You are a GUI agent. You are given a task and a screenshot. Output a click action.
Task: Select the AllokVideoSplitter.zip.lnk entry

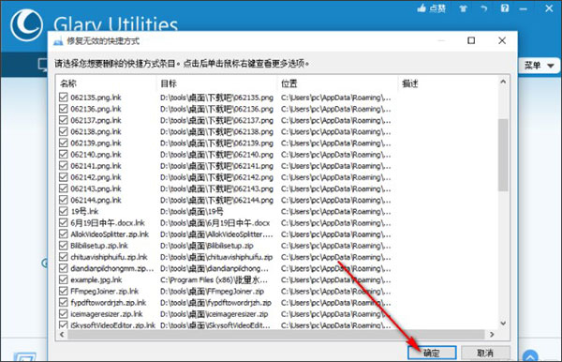[x=110, y=234]
